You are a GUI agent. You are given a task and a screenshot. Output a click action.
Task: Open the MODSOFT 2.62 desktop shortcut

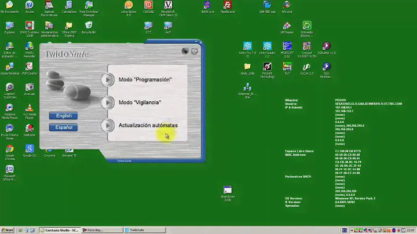pos(286,46)
